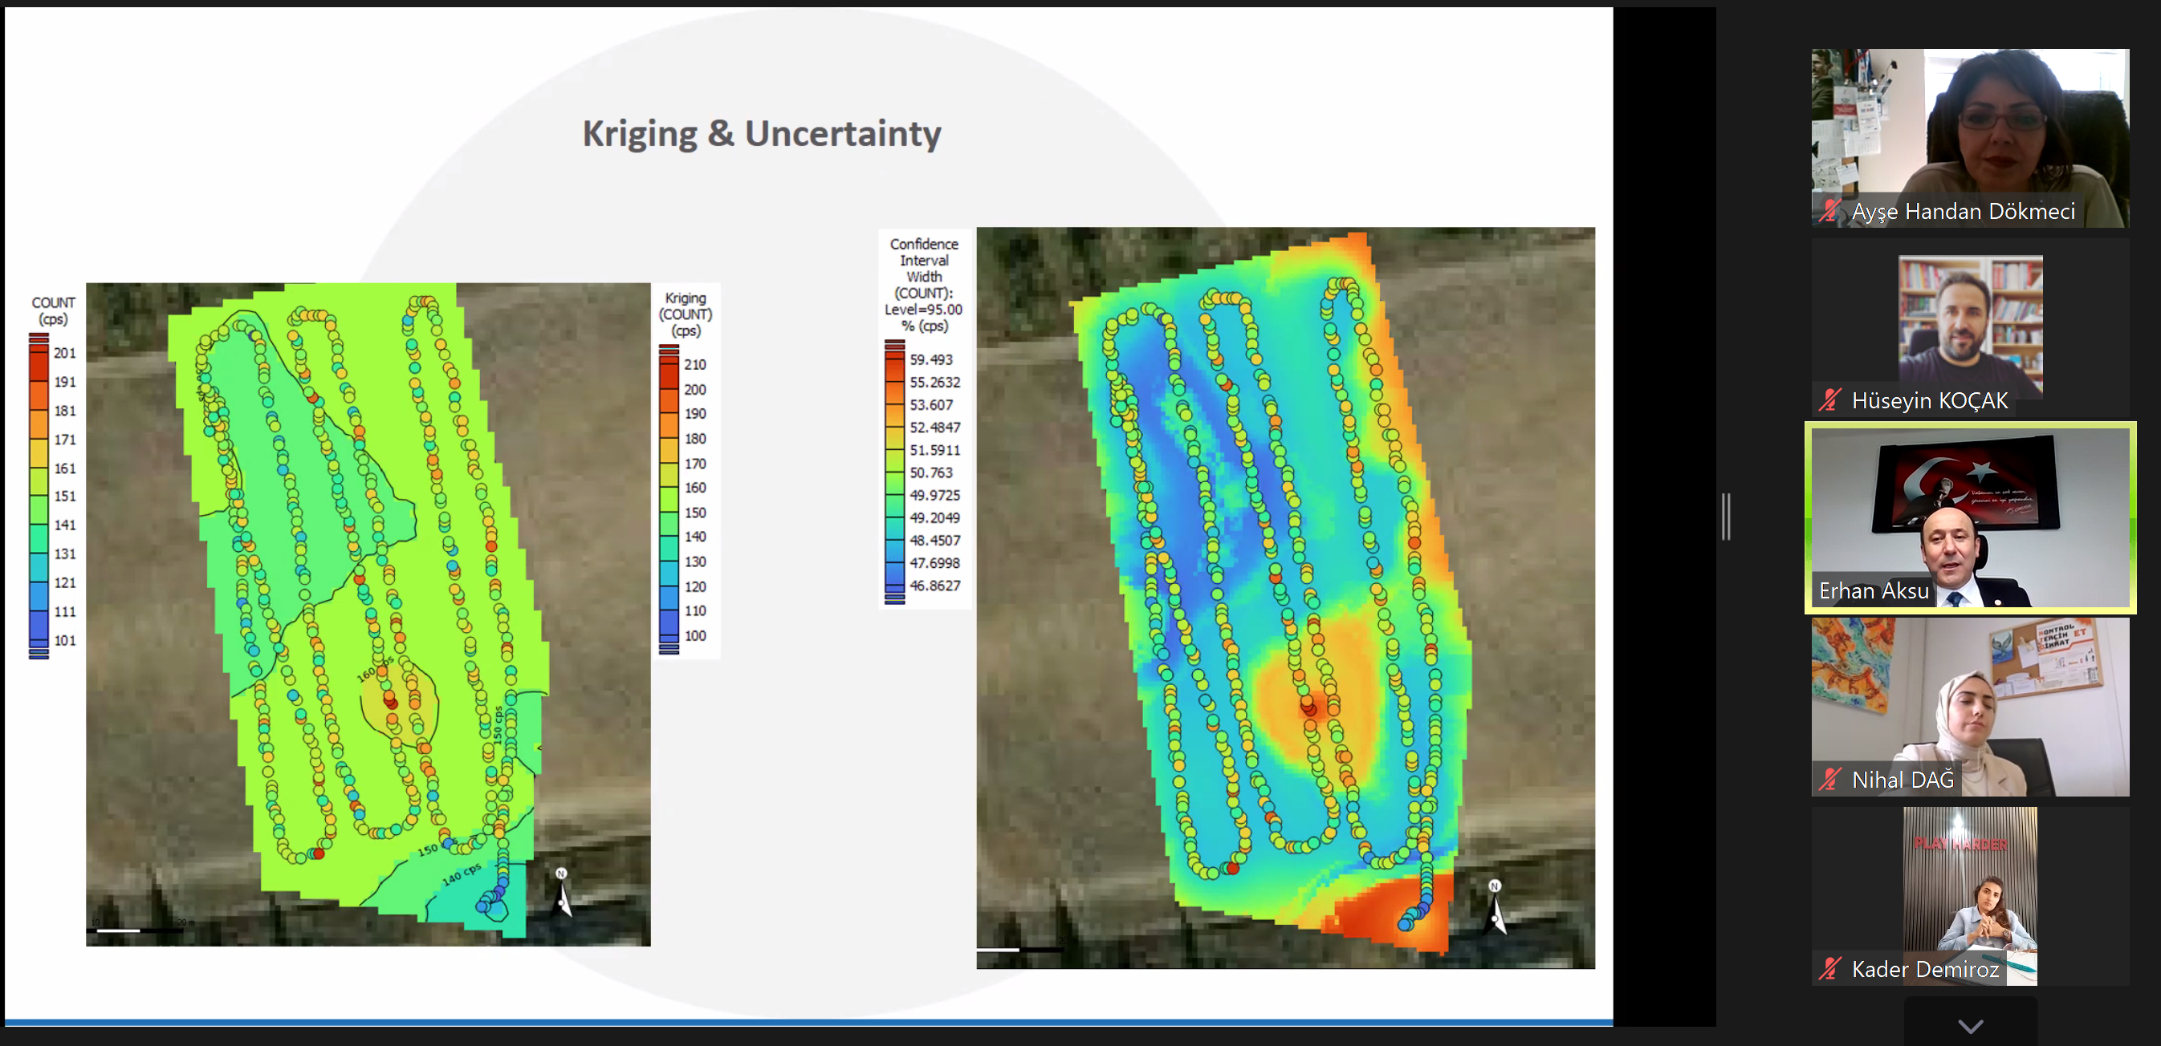Click muted mic icon beside Hüseyin KOÇAK
Screen dimensions: 2161x1046
pos(1830,400)
